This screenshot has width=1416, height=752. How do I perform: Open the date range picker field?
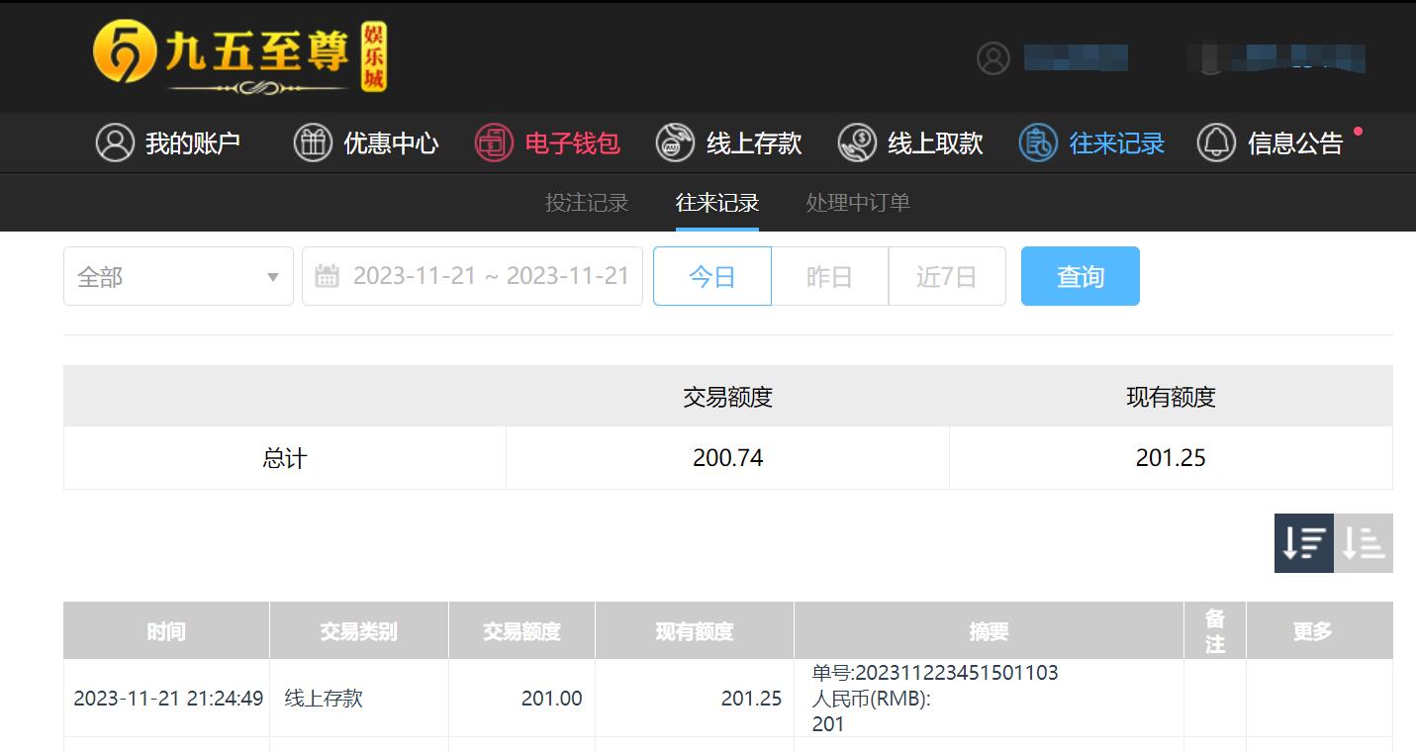(x=472, y=276)
